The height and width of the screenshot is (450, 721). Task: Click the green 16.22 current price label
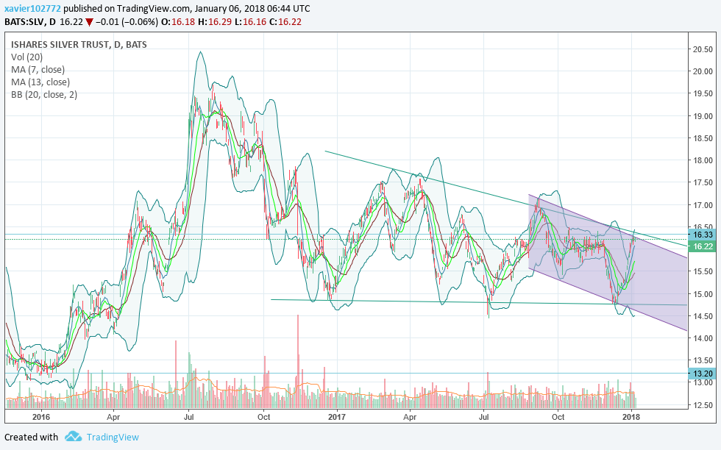point(703,246)
